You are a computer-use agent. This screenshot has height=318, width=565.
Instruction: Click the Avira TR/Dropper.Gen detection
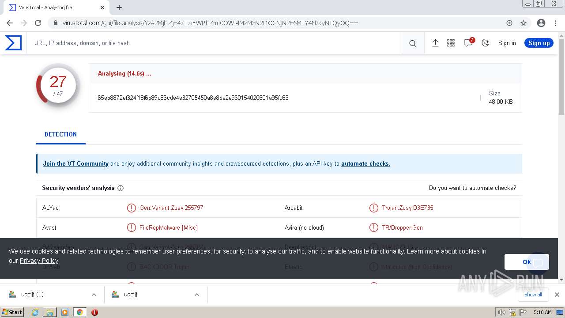click(x=402, y=227)
